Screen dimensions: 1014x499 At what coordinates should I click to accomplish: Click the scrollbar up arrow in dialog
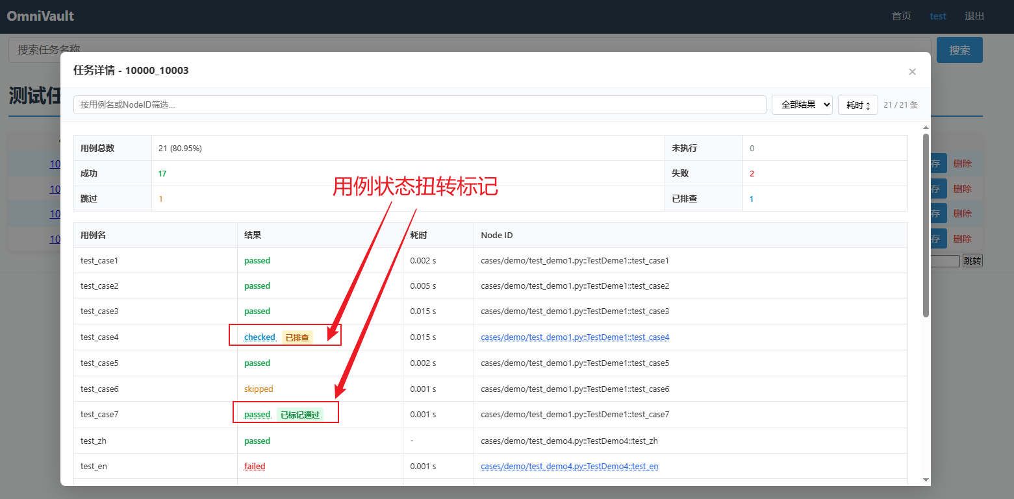[926, 128]
